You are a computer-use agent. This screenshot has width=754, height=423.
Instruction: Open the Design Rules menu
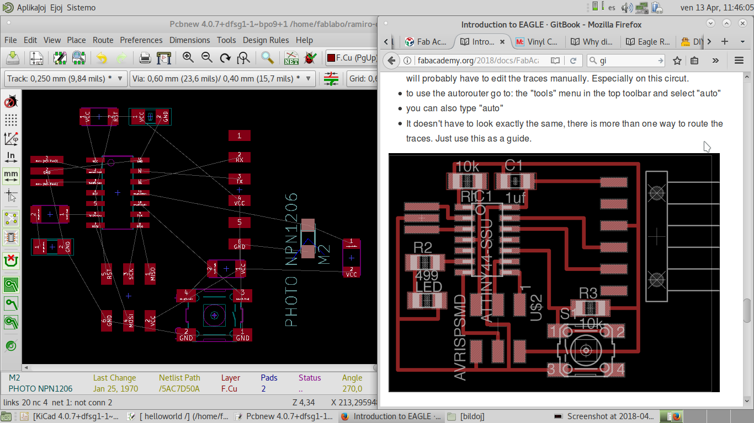266,40
